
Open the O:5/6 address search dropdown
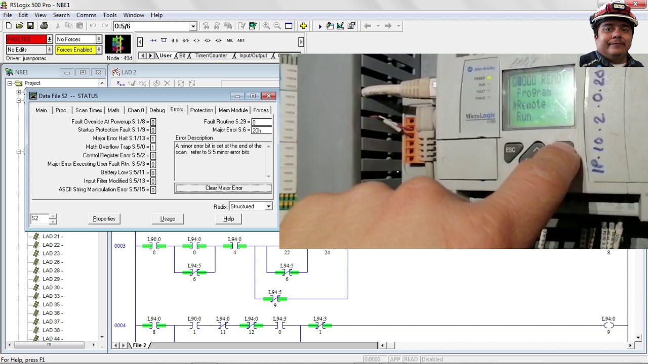(193, 26)
